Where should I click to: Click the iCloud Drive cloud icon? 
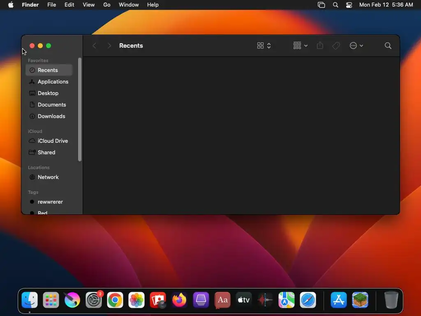pos(32,141)
